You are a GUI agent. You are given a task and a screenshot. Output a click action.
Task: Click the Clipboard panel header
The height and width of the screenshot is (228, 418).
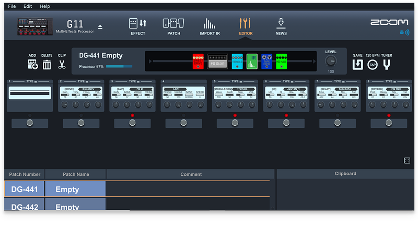[x=345, y=174]
